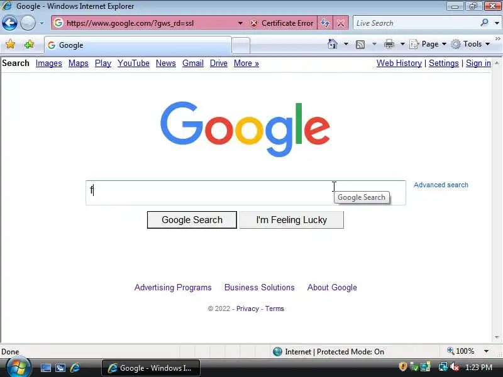Click the greyed Forward navigation button
Image resolution: width=503 pixels, height=377 pixels.
(28, 23)
